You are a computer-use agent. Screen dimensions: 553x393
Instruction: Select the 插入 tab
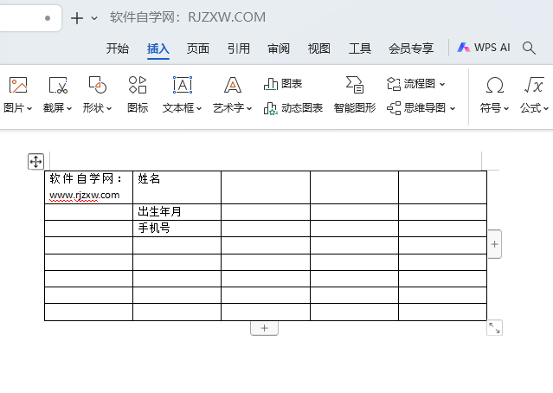point(158,48)
